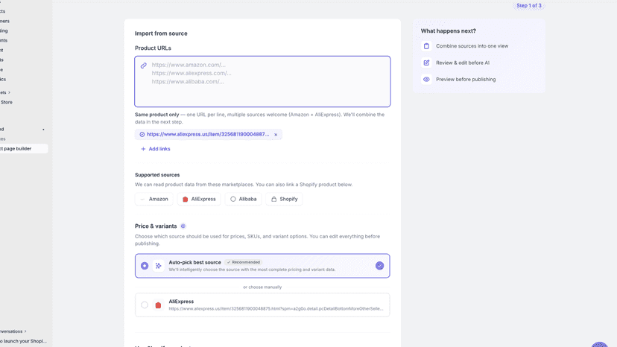Click the Amazon icon in supported sources

click(x=142, y=199)
